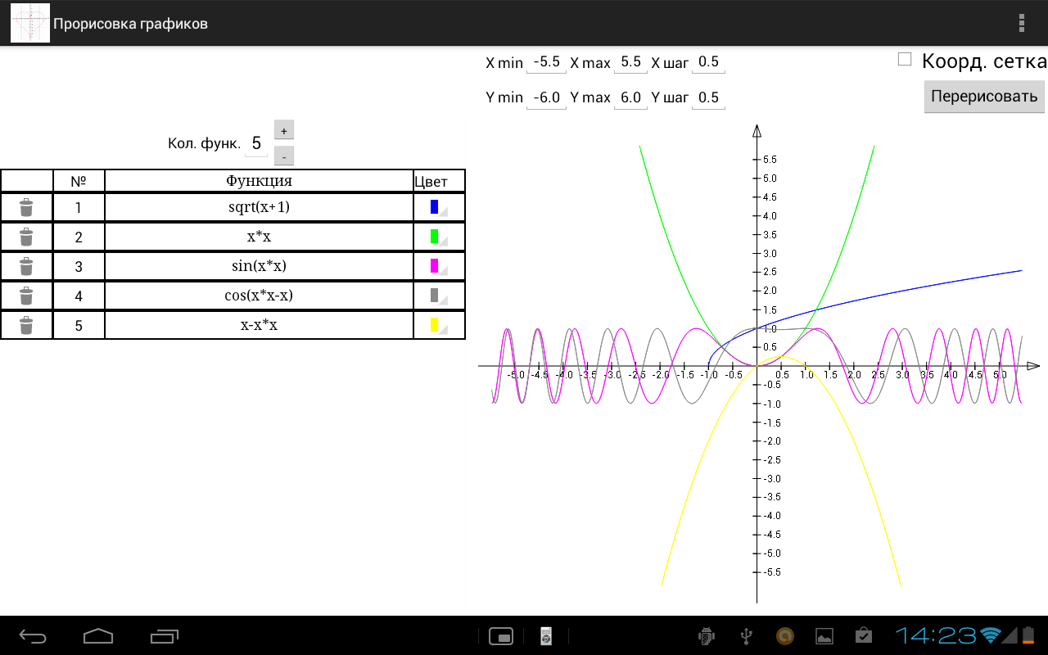The height and width of the screenshot is (655, 1048).
Task: Decrease function count with minus button
Action: (x=283, y=156)
